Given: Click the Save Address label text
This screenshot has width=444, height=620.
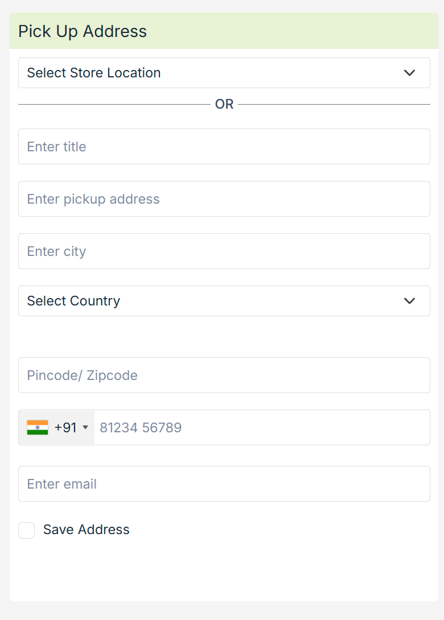Looking at the screenshot, I should pos(87,530).
